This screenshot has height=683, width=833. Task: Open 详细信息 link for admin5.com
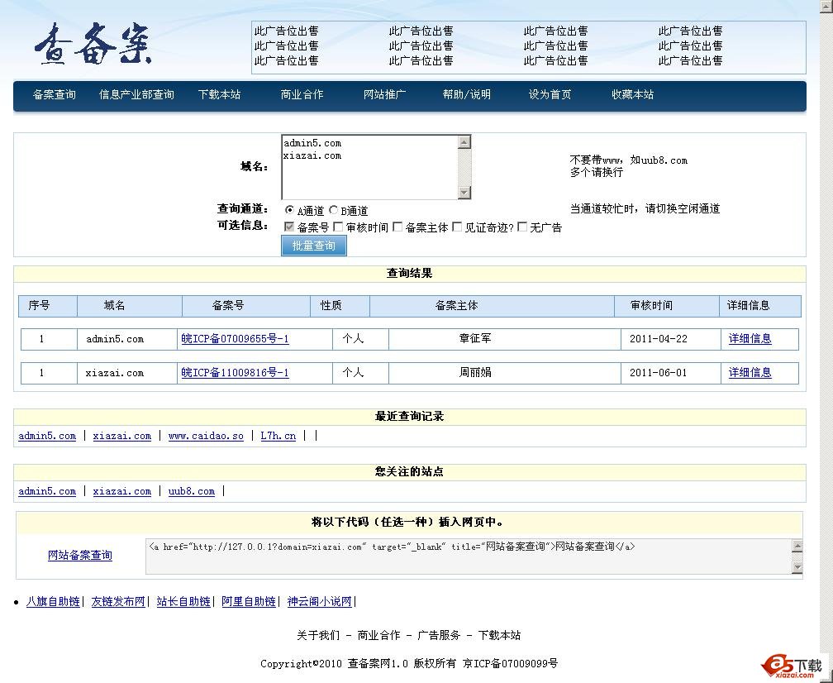[x=750, y=338]
